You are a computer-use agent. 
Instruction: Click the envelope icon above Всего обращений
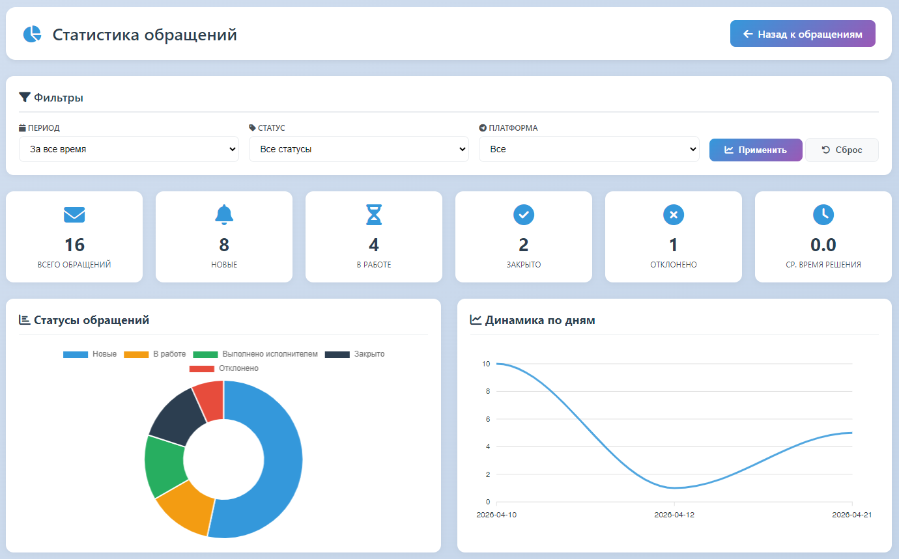pyautogui.click(x=74, y=214)
